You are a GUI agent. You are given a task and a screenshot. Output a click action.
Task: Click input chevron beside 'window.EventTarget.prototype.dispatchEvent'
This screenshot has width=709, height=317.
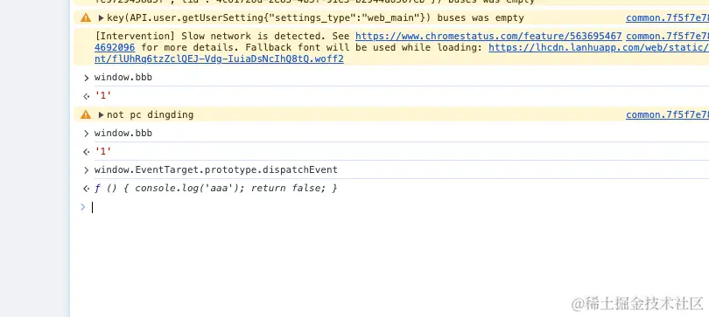coord(86,170)
